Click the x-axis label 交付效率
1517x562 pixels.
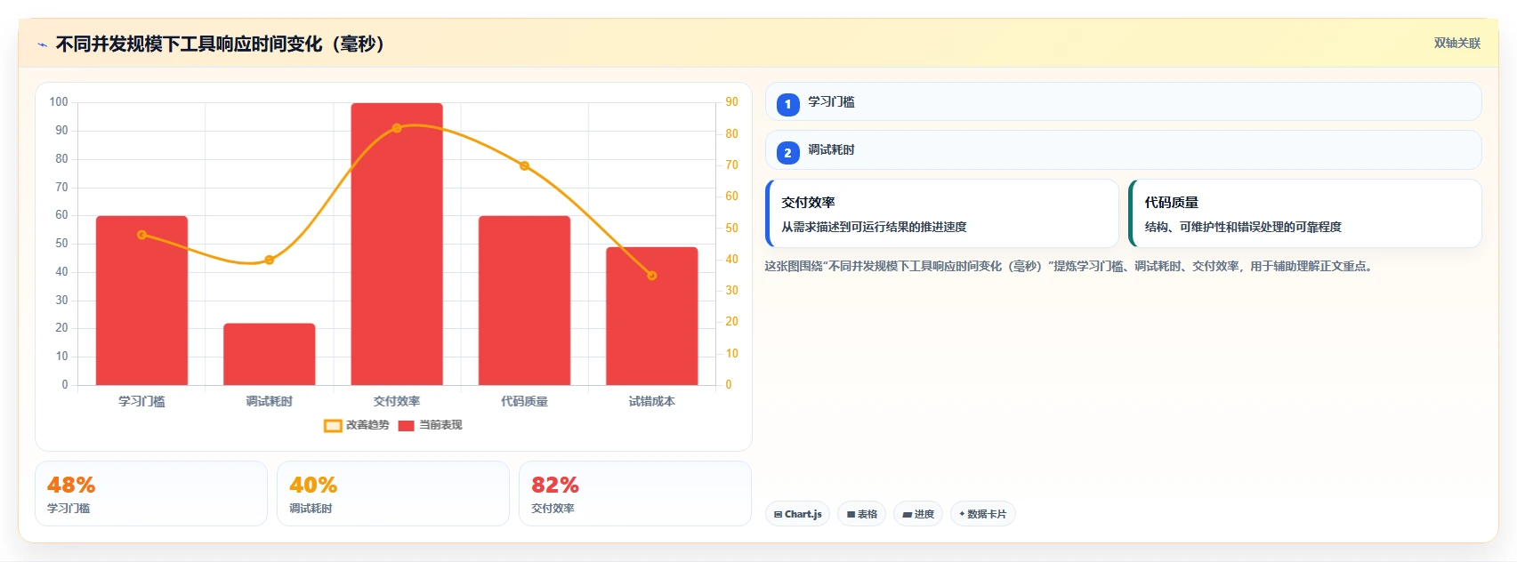397,402
